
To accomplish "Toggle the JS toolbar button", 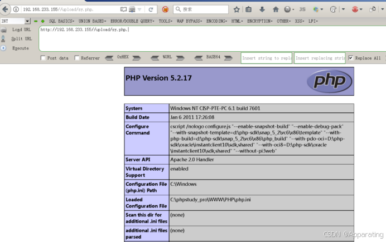I will pos(302,9).
